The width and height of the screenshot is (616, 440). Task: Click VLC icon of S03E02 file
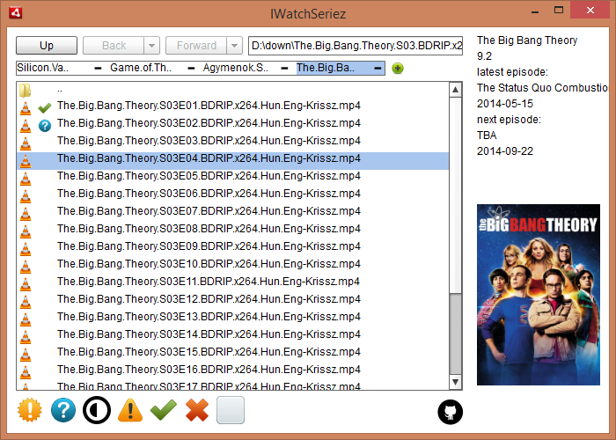[26, 126]
